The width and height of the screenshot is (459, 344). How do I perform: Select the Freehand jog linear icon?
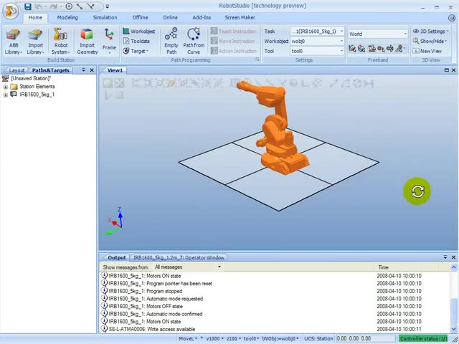click(381, 49)
